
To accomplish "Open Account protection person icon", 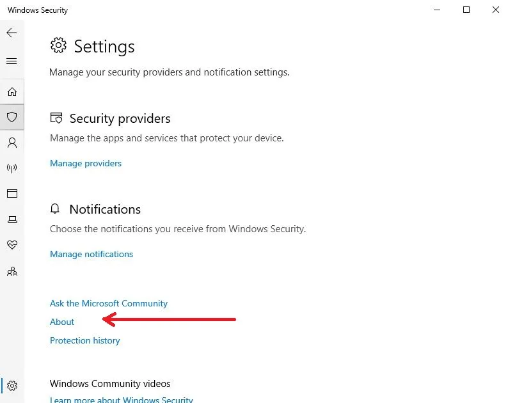I will click(12, 142).
